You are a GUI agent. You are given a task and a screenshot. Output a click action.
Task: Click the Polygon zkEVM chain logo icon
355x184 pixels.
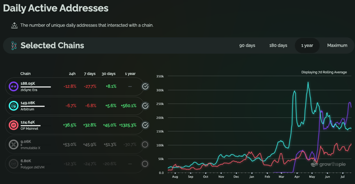tap(14, 164)
